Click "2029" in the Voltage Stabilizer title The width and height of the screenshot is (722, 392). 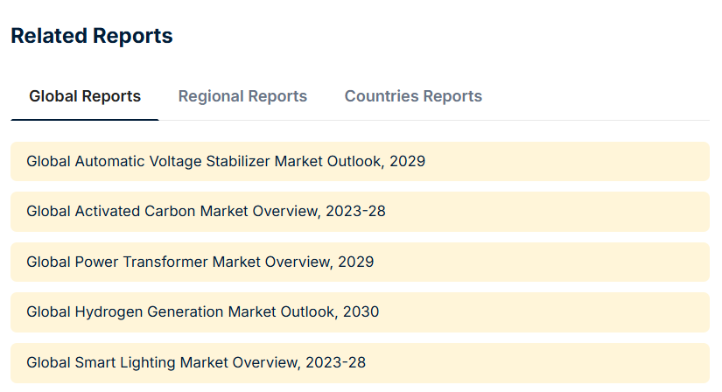pos(407,161)
